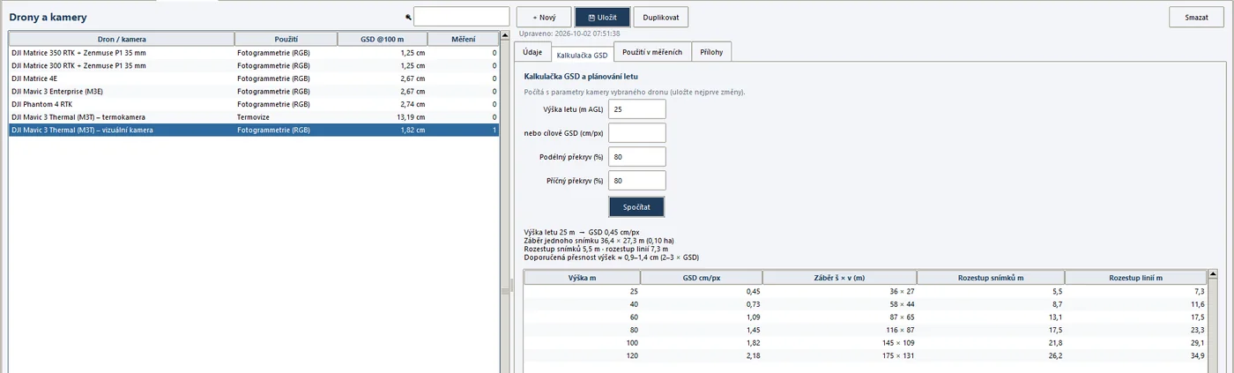1234x373 pixels.
Task: Click the 2,74 cm GSD cell
Action: pyautogui.click(x=383, y=104)
